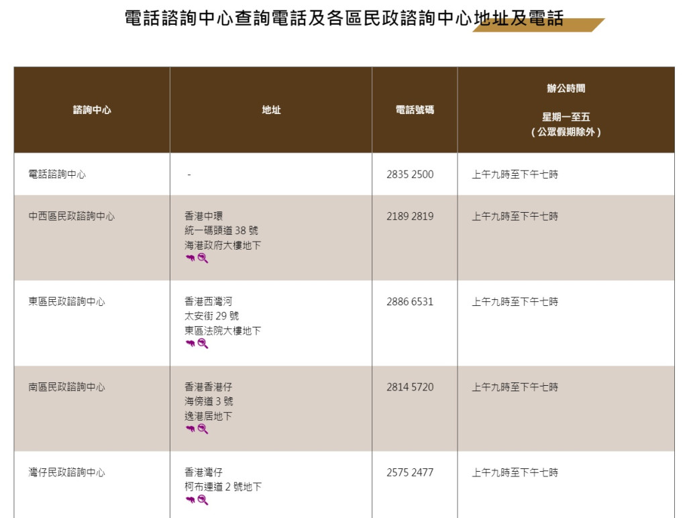Screen dimensions: 687x518
Task: Click the magnifier icon below 東區法院大樓地下
Action: [x=203, y=344]
